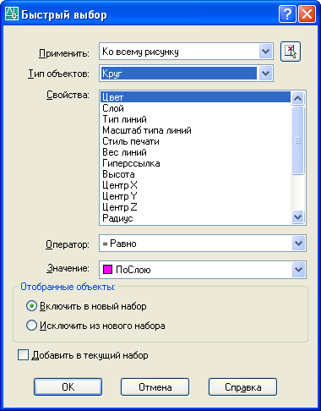
Task: Click the select objects icon button
Action: [x=291, y=52]
